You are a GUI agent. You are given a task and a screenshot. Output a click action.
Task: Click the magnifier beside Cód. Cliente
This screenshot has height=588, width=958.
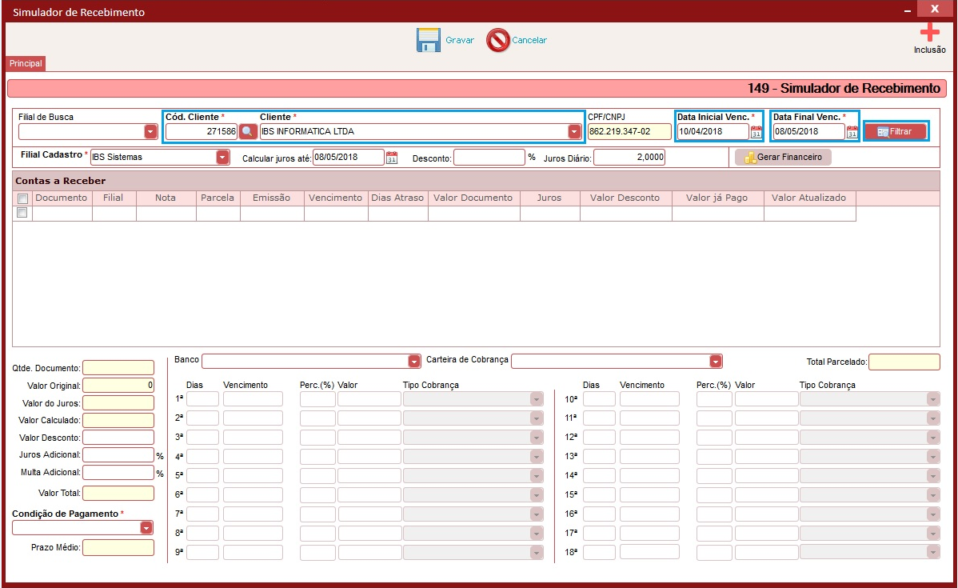pos(247,131)
